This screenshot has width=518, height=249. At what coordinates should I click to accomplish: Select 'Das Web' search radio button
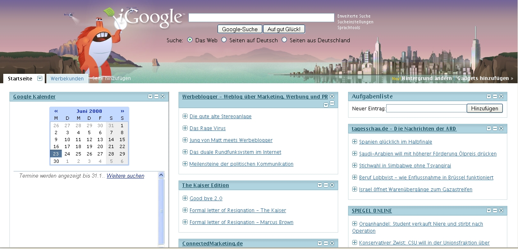click(x=190, y=40)
